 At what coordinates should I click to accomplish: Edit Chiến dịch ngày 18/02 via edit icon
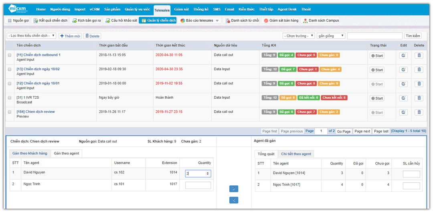tap(403, 70)
